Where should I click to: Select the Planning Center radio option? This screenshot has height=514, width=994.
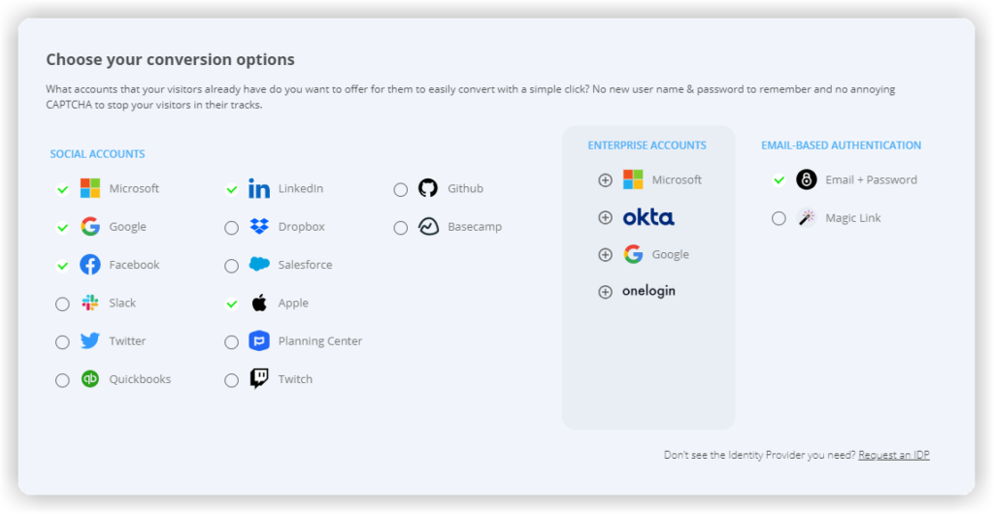(231, 342)
